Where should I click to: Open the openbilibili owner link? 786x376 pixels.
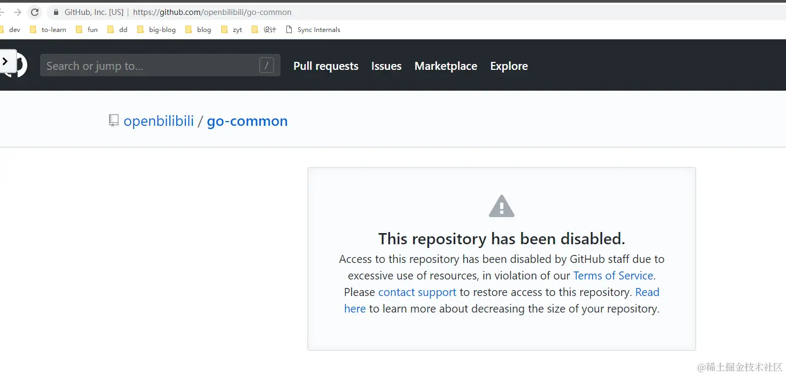(159, 121)
